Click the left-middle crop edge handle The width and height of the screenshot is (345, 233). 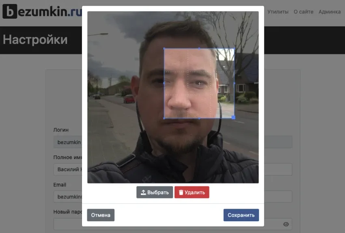[x=164, y=83]
